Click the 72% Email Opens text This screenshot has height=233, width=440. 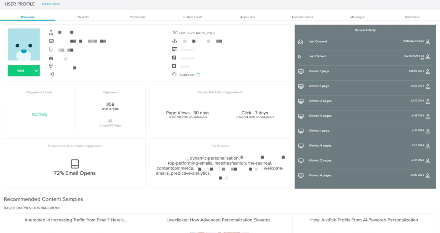coord(75,173)
